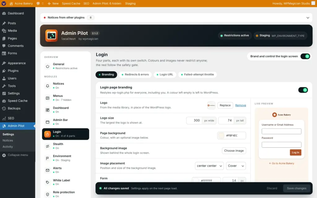Open Admin Pilot: 6 hidden menu

tap(107, 3)
